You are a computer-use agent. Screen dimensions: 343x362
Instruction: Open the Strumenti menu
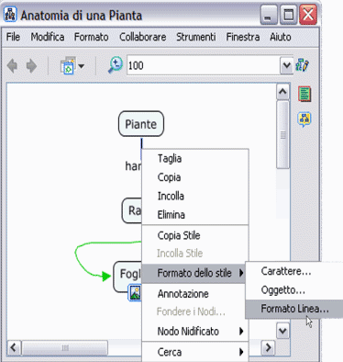196,37
